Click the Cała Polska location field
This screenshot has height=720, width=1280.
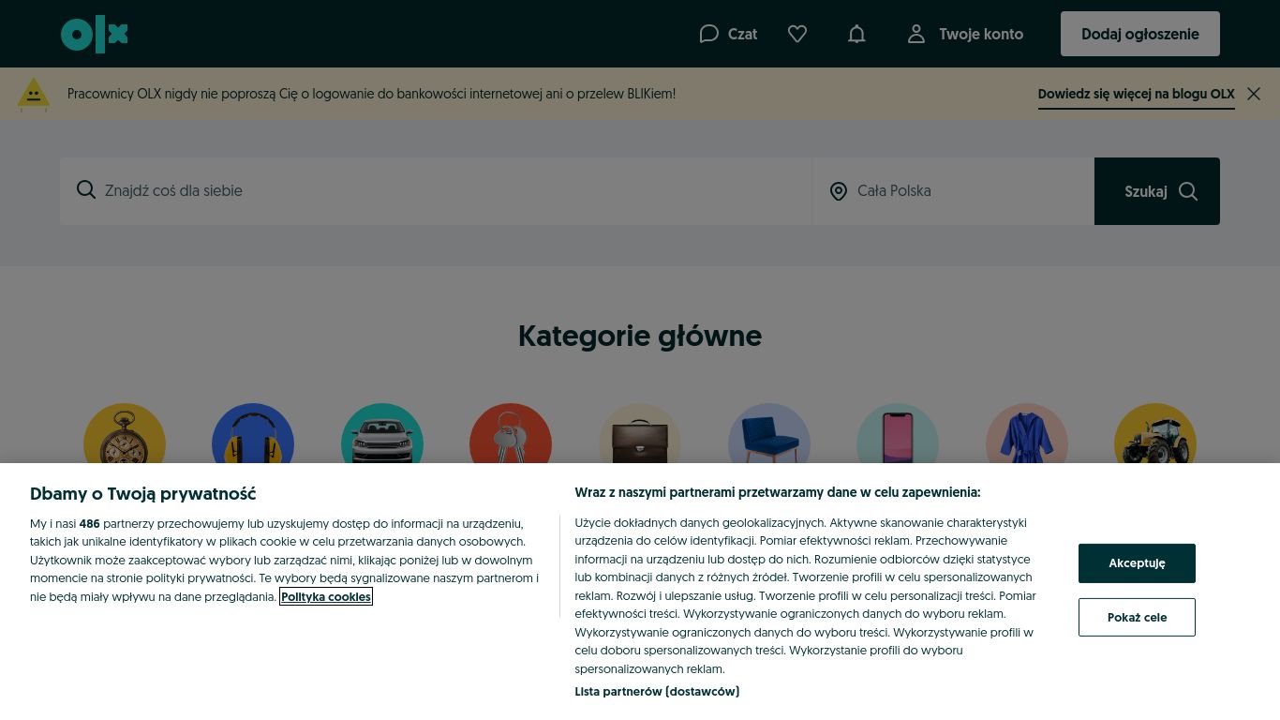[x=953, y=191]
